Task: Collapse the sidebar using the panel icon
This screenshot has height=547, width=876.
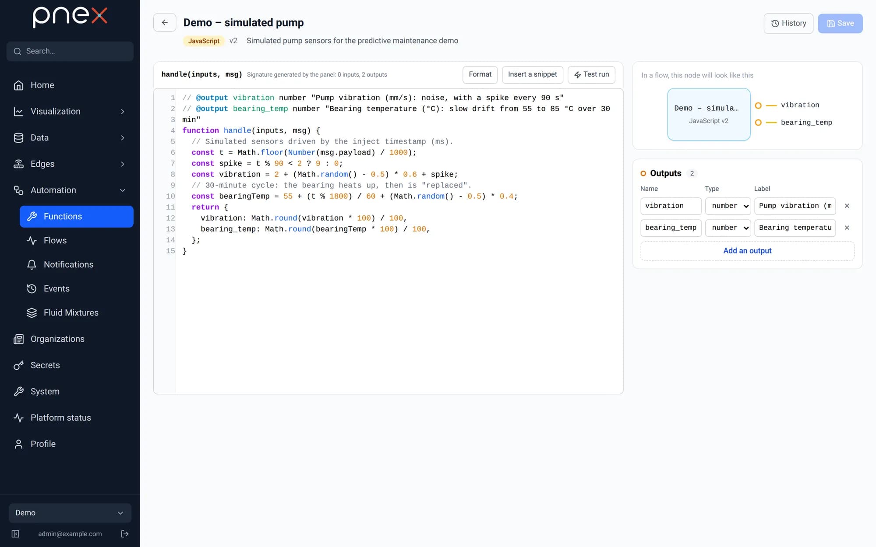Action: point(15,534)
